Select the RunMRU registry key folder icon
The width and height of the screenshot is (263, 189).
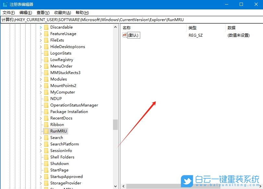point(46,131)
